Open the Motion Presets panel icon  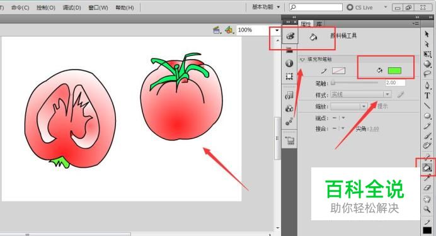pyautogui.click(x=289, y=121)
